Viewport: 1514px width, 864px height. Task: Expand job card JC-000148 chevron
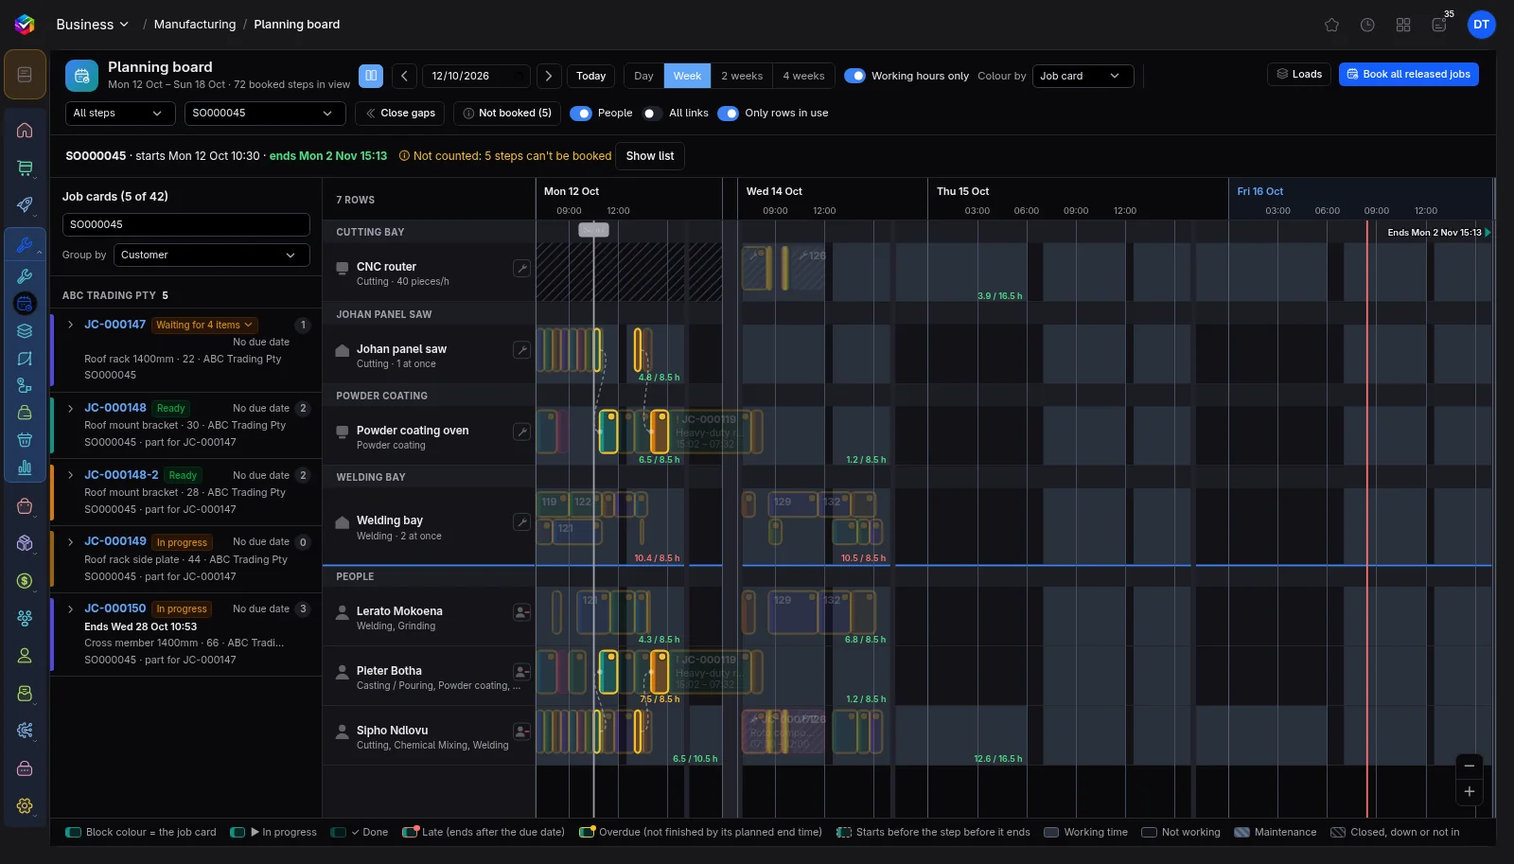point(70,408)
